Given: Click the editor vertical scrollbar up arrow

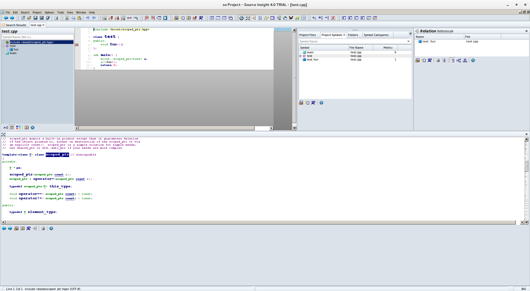Looking at the screenshot, I should tap(294, 30).
